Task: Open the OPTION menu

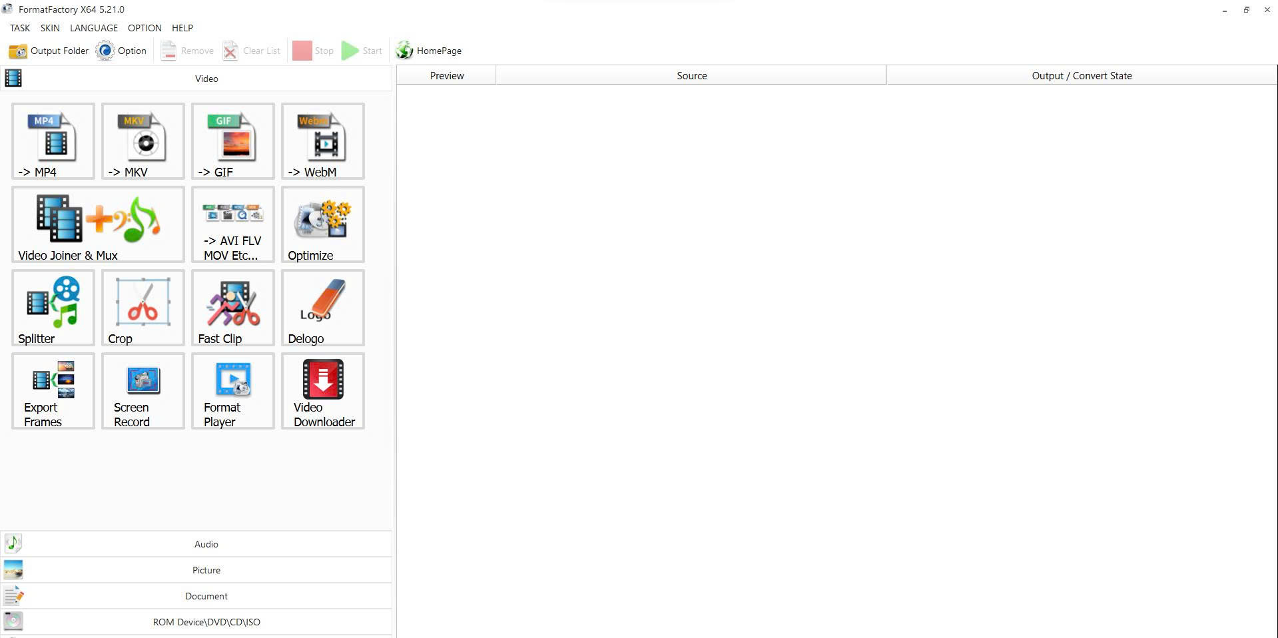Action: [x=145, y=28]
